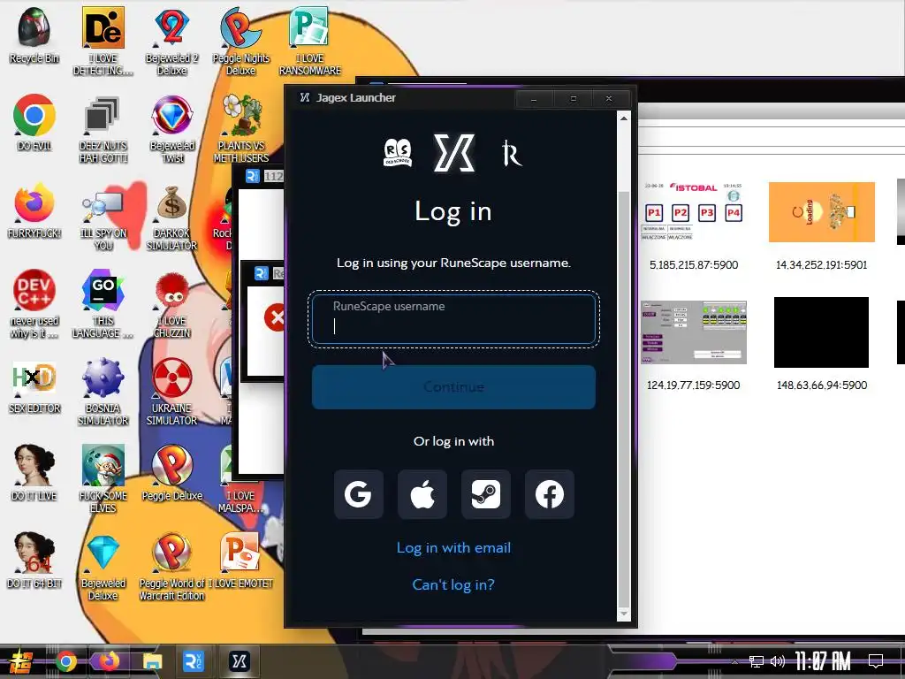Image resolution: width=905 pixels, height=679 pixels.
Task: Open DEEZ NUTS HAH GOTTI icon
Action: click(103, 128)
